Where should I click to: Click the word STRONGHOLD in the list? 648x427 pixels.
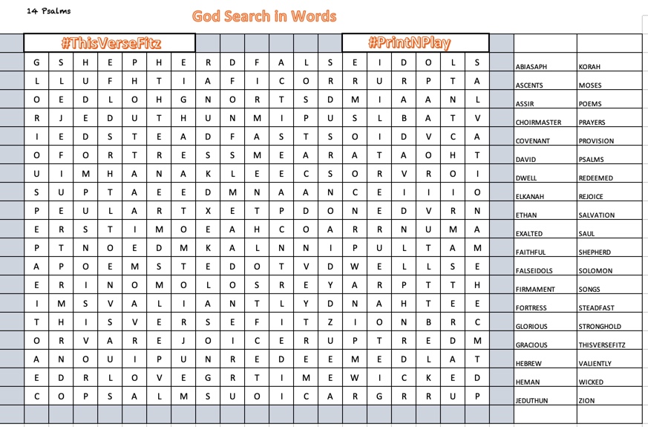tap(599, 327)
